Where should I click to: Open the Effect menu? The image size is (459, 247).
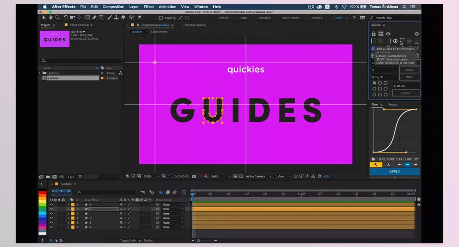pyautogui.click(x=149, y=7)
